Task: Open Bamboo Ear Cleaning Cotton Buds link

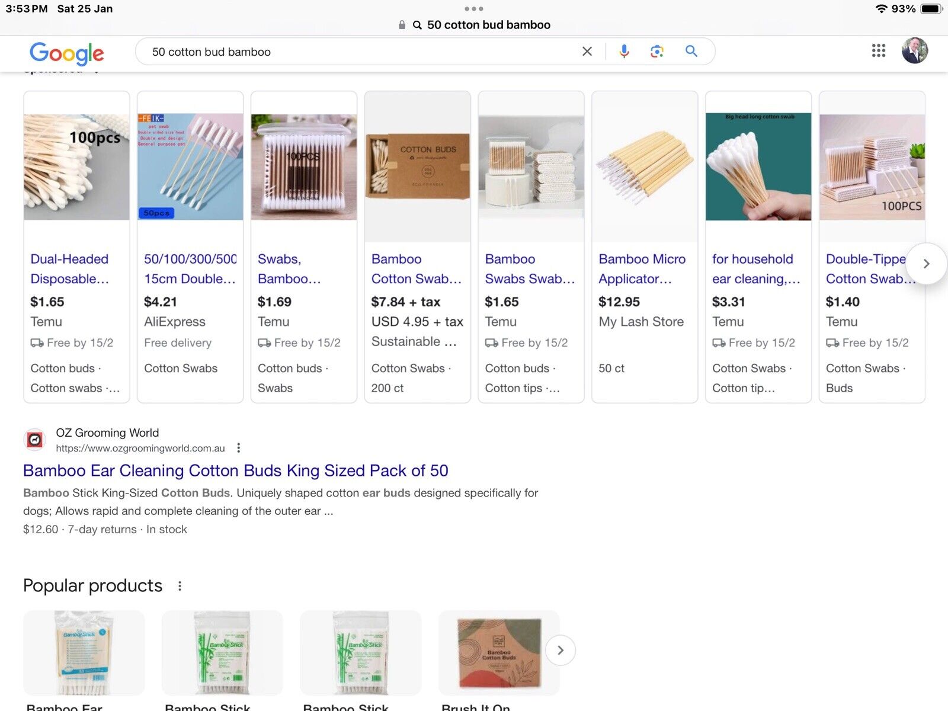Action: [x=236, y=470]
